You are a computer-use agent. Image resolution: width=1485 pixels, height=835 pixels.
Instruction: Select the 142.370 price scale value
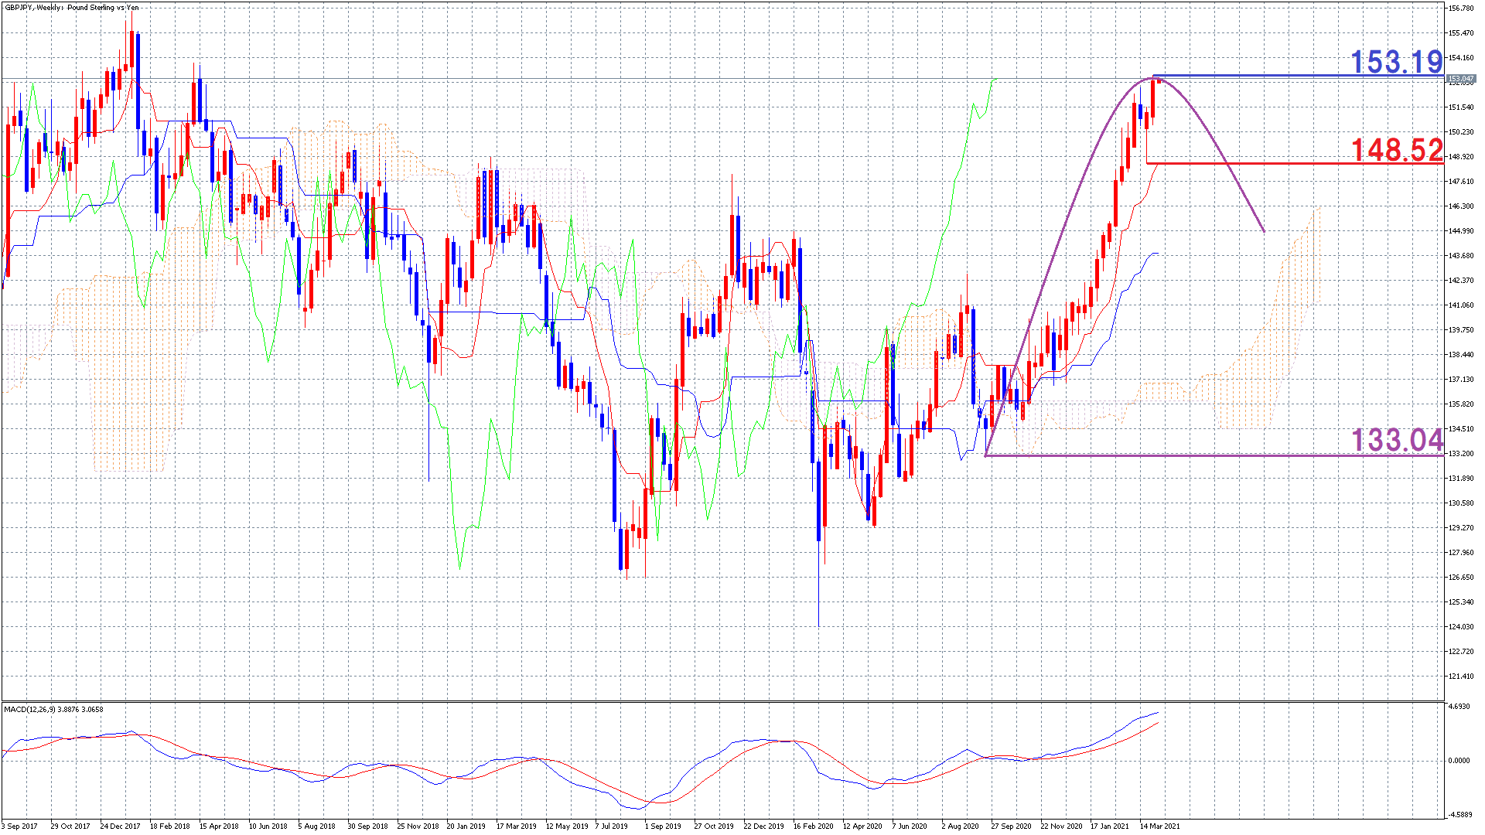1461,281
